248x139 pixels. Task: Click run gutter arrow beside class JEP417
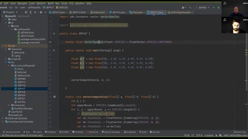click(54, 34)
